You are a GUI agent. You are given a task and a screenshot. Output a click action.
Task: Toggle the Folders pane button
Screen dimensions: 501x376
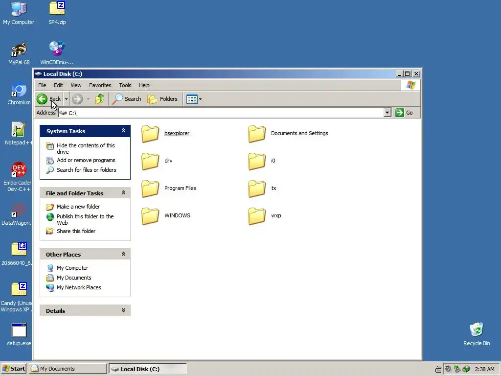coord(162,99)
